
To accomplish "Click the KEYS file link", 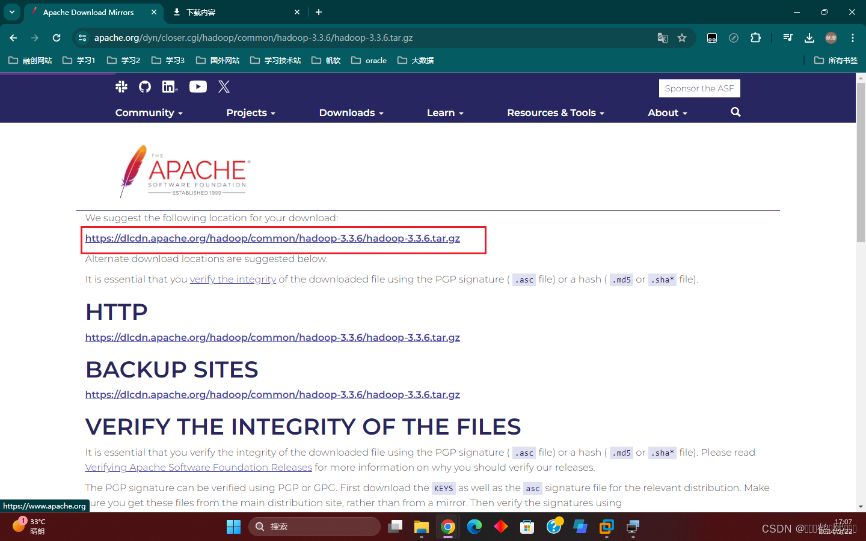I will [x=444, y=488].
